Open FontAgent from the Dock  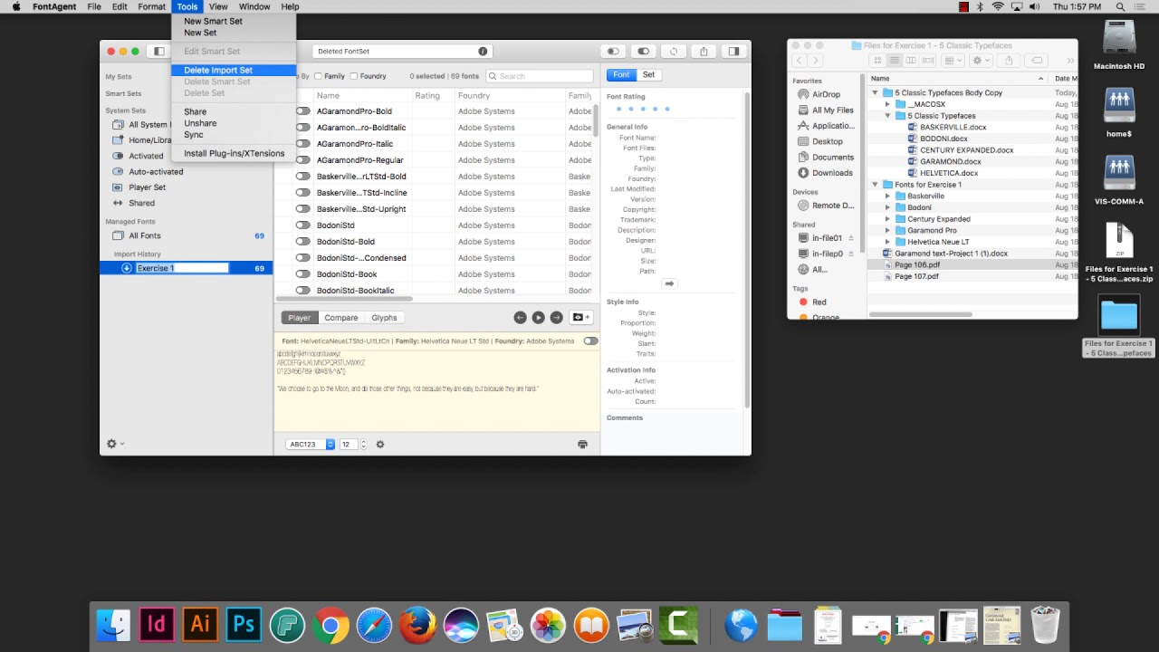coord(287,625)
